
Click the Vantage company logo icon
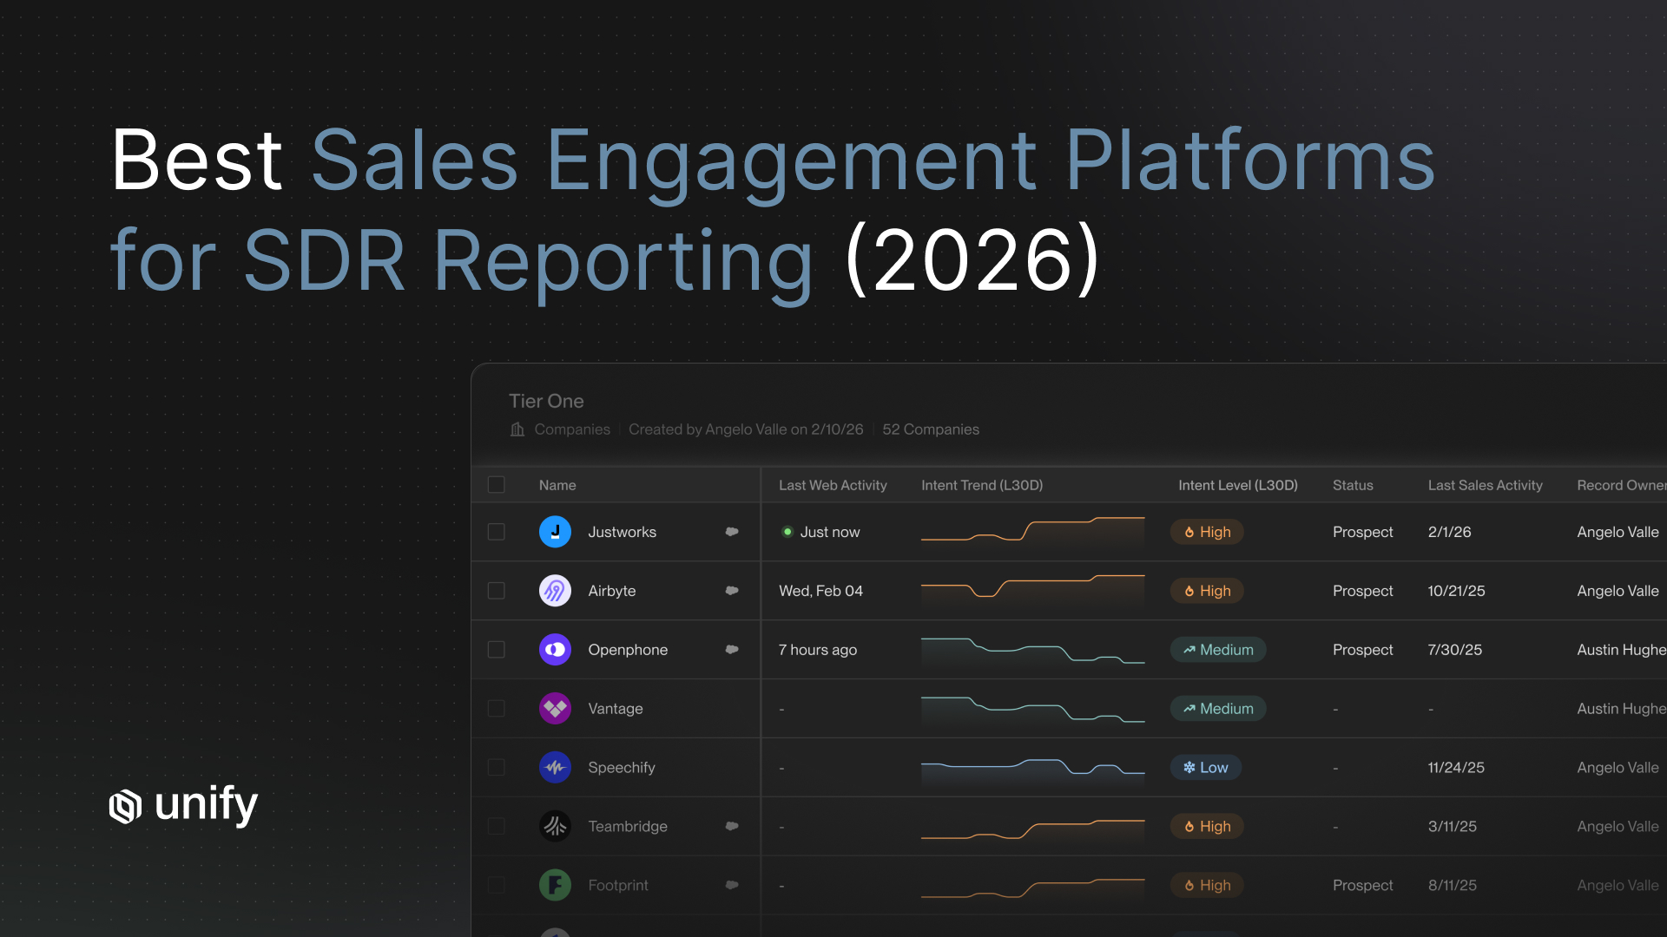tap(555, 709)
